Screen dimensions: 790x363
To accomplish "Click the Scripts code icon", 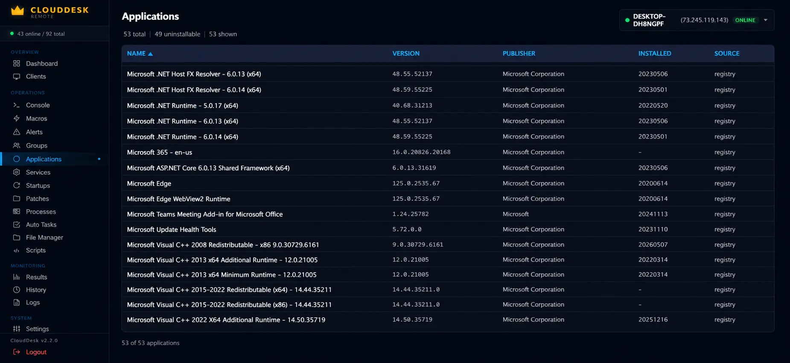I will [x=17, y=251].
